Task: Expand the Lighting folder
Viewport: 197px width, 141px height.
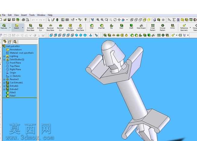Action: tap(4, 56)
